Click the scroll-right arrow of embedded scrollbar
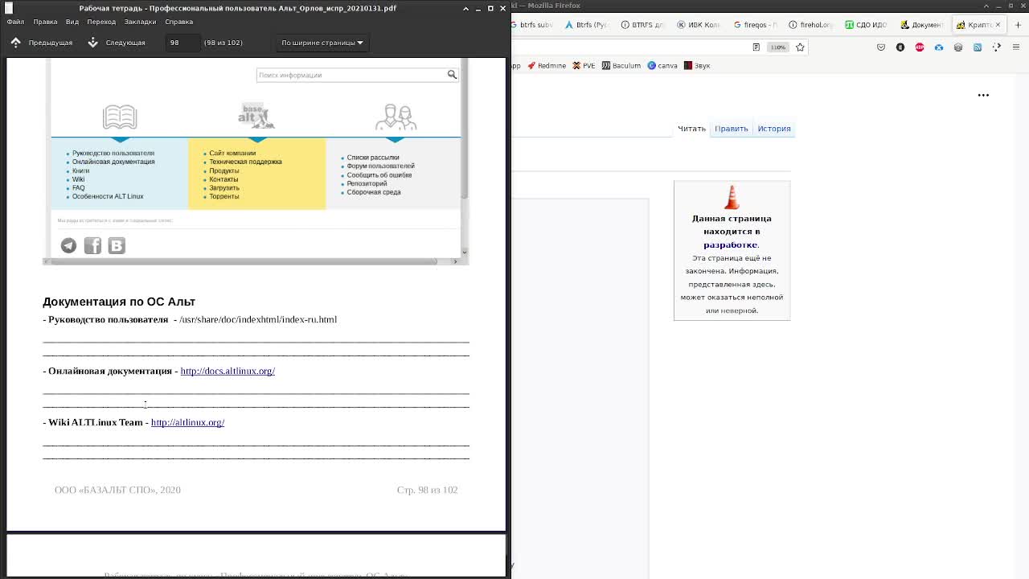 pos(455,261)
